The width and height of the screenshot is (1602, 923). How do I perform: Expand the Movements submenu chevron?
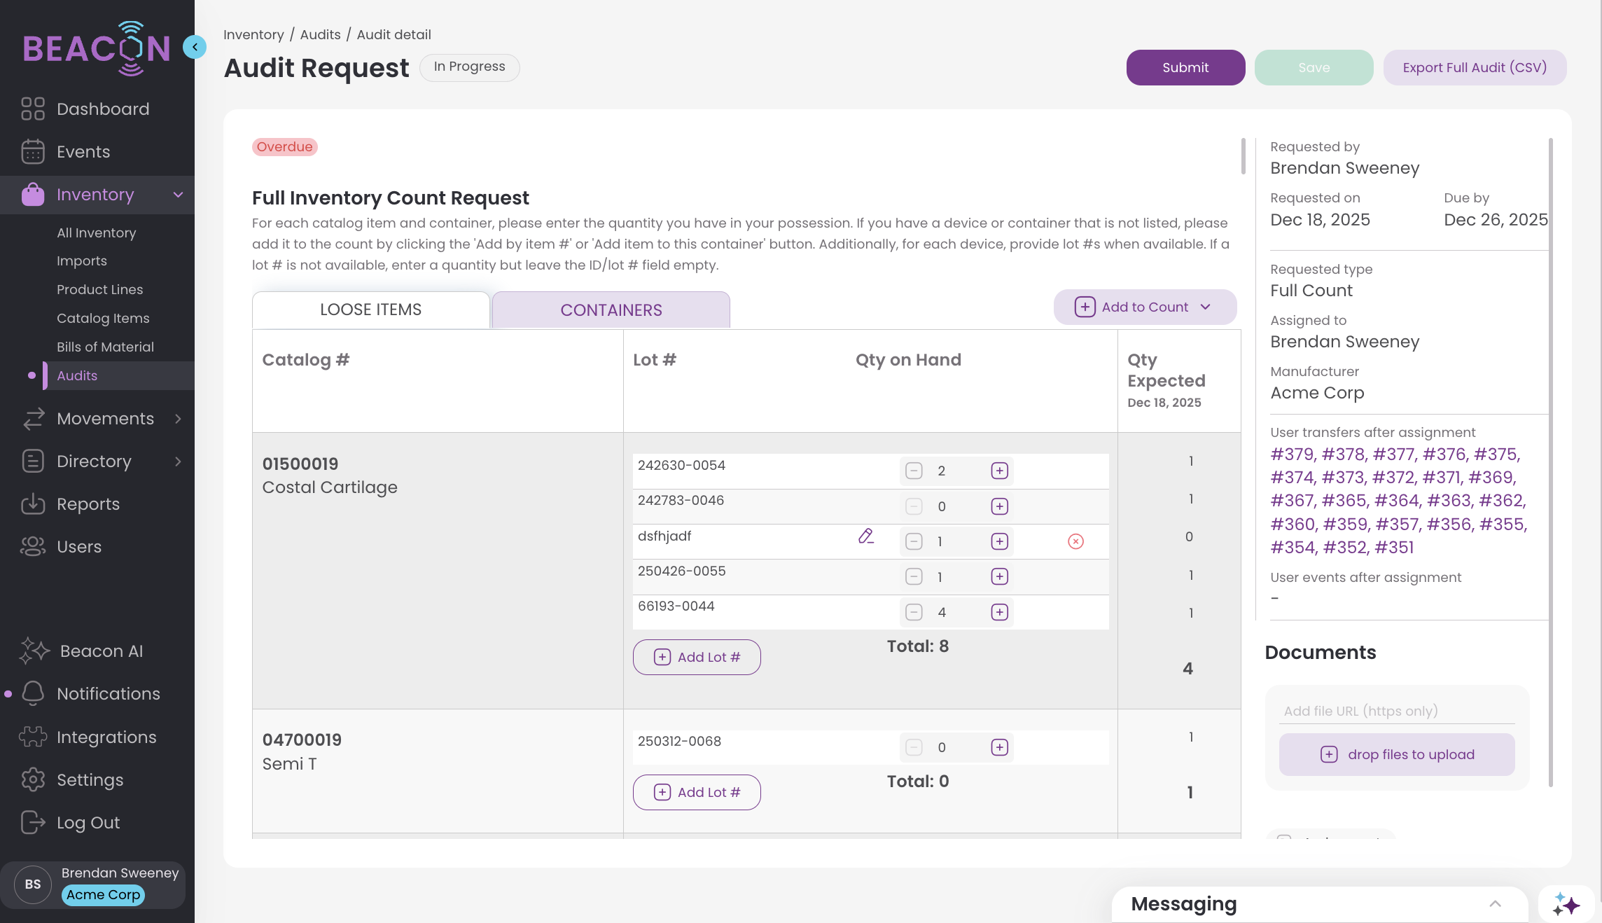179,419
